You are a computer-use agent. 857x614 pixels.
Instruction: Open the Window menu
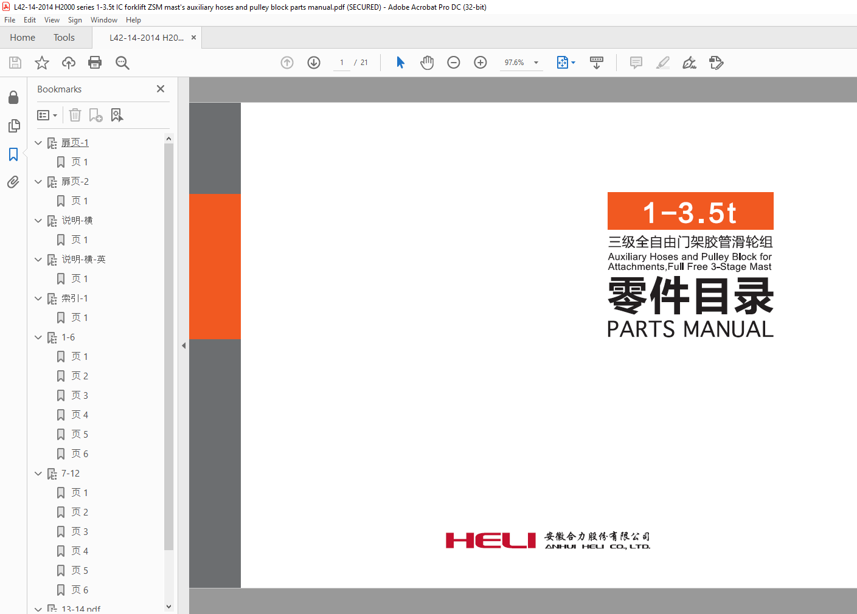(104, 20)
